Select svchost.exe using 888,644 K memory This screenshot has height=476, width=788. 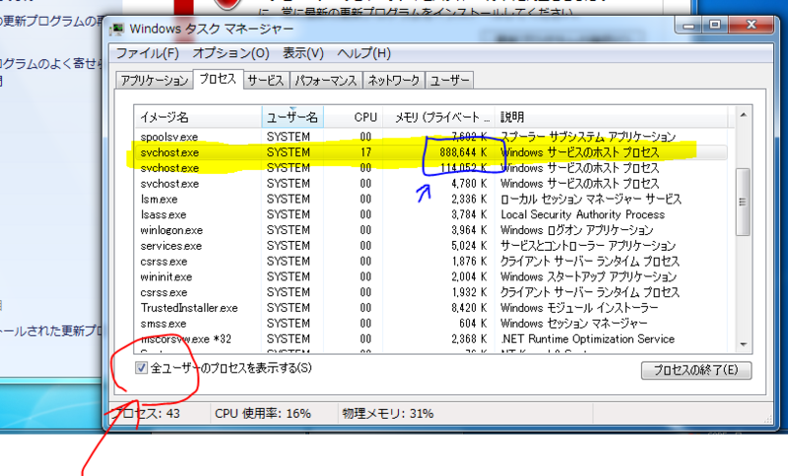430,152
